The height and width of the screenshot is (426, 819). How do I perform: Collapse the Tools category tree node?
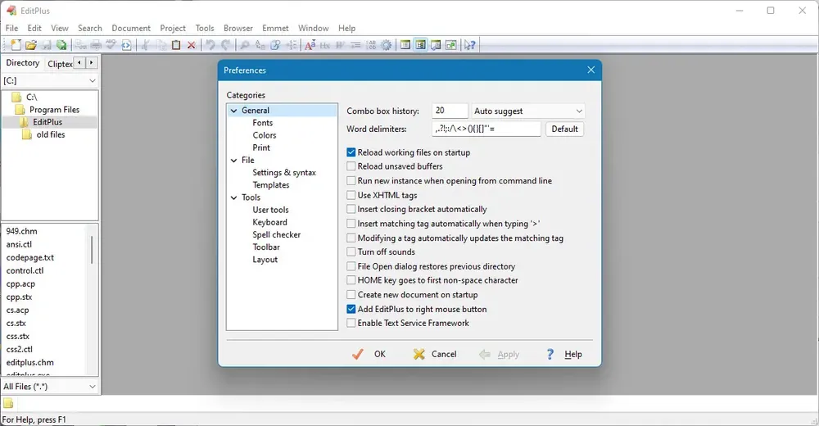[x=234, y=197]
